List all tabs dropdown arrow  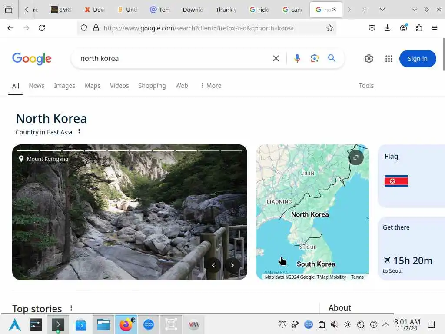[382, 10]
